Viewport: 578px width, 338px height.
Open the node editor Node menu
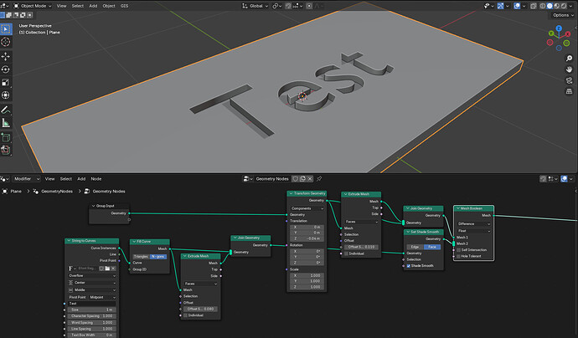tap(96, 178)
